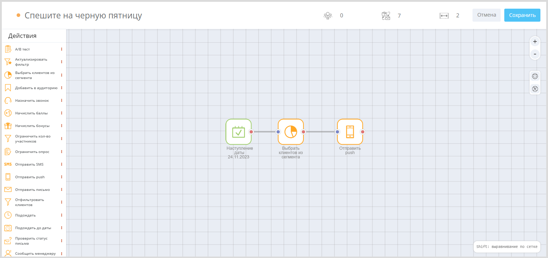The height and width of the screenshot is (258, 548).
Task: Open options dots for Начислить баллы
Action: point(61,113)
